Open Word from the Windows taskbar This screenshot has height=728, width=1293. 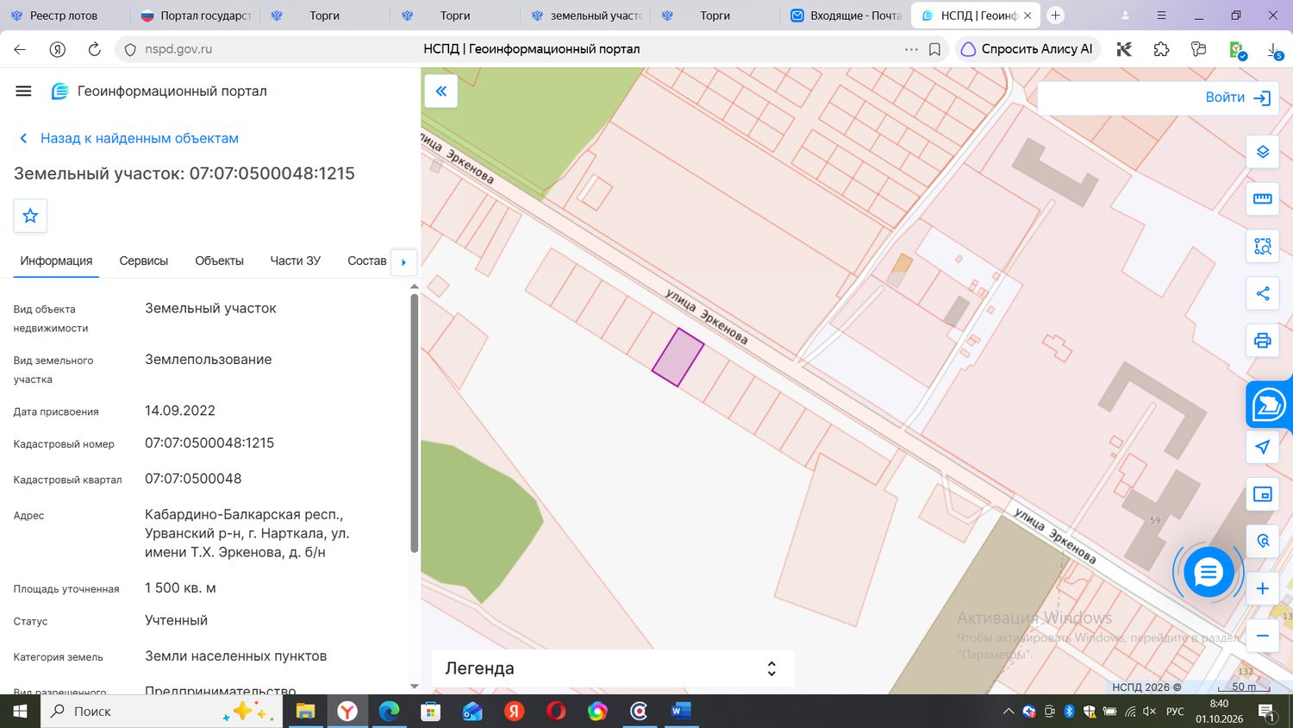pyautogui.click(x=680, y=712)
